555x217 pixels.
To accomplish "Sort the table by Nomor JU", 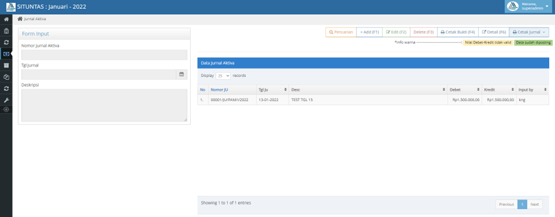I will pyautogui.click(x=232, y=90).
